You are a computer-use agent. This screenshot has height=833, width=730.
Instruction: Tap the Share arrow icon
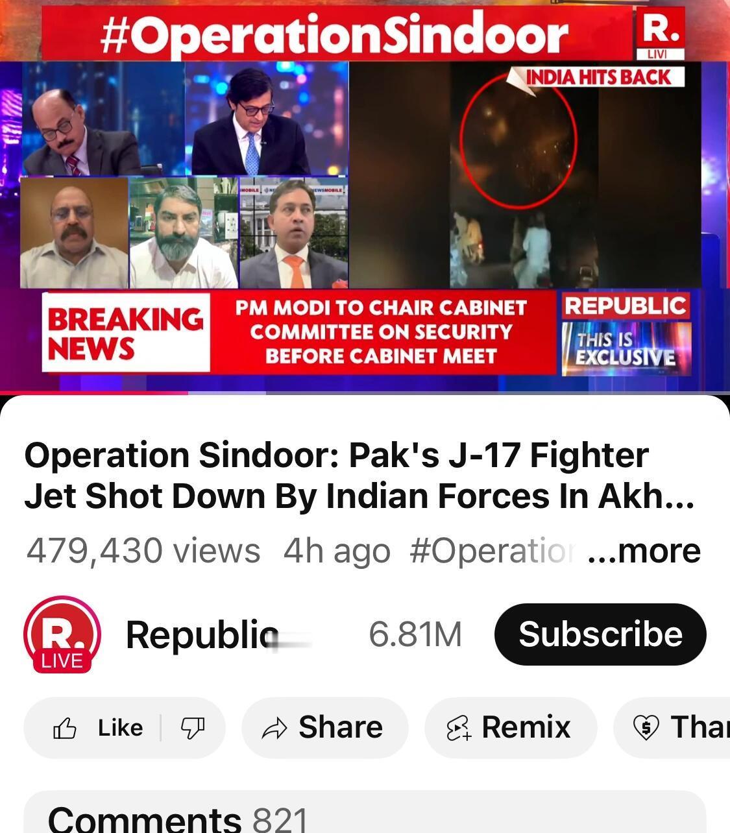[x=274, y=729]
